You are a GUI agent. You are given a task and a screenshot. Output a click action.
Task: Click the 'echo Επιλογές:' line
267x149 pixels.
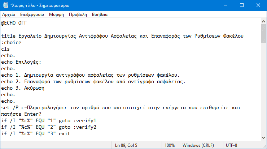tap(21, 62)
